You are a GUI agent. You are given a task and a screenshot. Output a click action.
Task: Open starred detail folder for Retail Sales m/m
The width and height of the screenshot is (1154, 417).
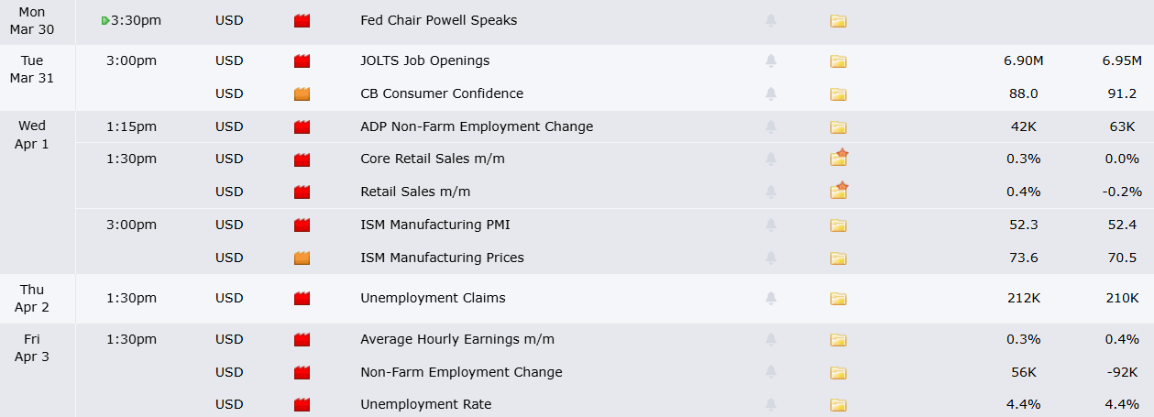(x=839, y=192)
